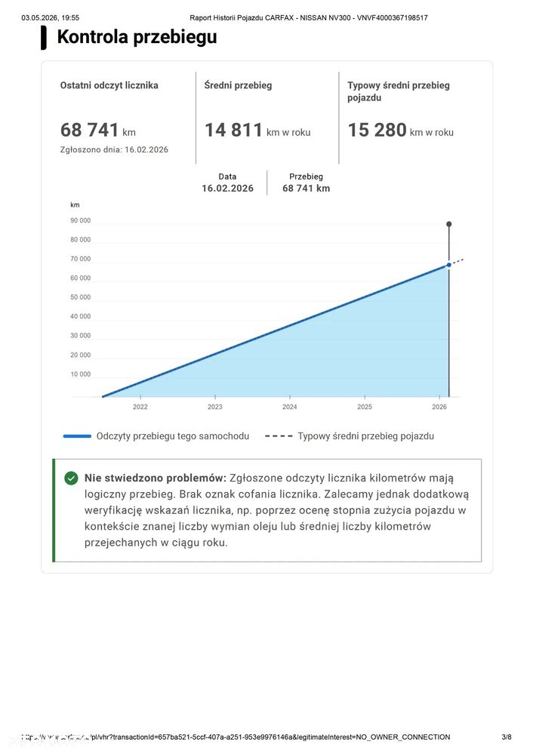The height and width of the screenshot is (754, 533).
Task: Click the blue line legend swatch
Action: [x=77, y=436]
